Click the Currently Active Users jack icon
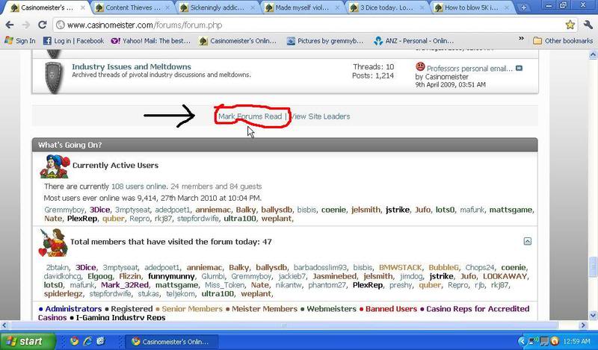The image size is (598, 350). click(x=55, y=166)
